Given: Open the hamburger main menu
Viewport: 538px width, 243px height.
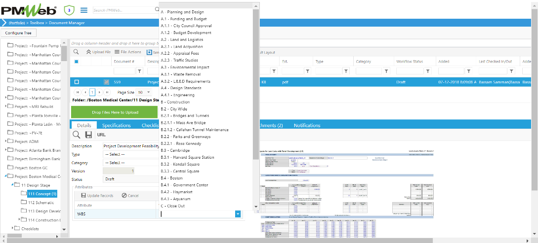Looking at the screenshot, I should click(x=83, y=10).
